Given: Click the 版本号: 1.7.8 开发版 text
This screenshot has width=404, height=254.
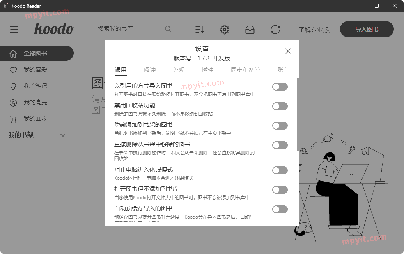Looking at the screenshot, I should (202, 58).
